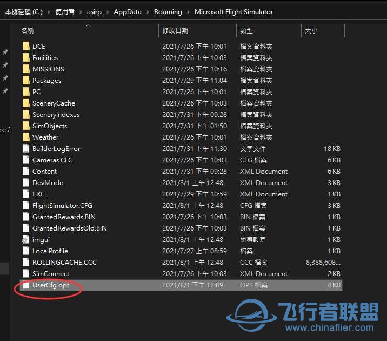Click the DevMode file icon
Image resolution: width=387 pixels, height=341 pixels.
click(x=26, y=182)
